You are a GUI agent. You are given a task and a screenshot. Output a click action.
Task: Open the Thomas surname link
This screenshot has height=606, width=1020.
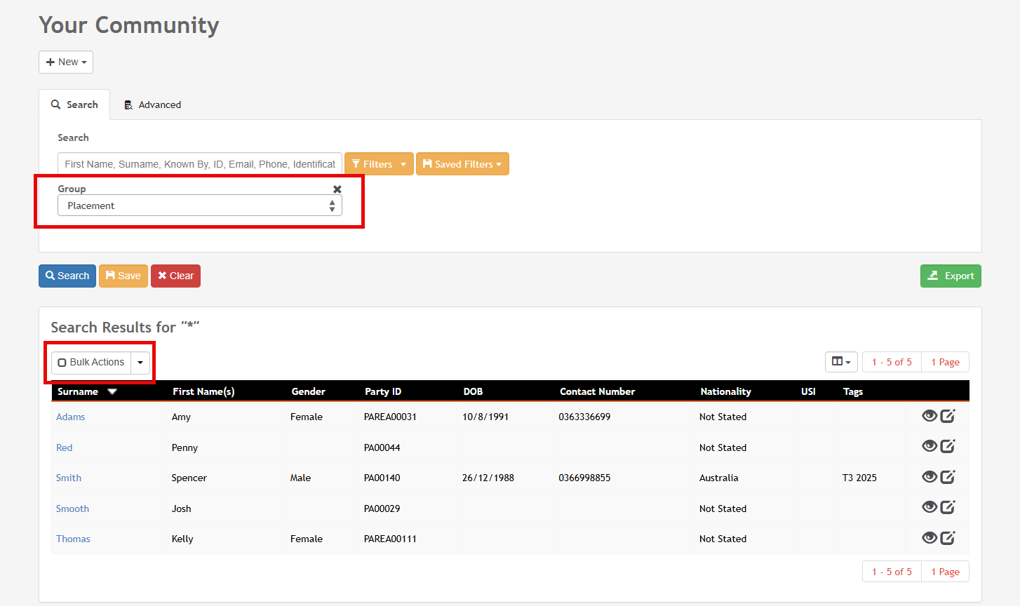coord(73,539)
